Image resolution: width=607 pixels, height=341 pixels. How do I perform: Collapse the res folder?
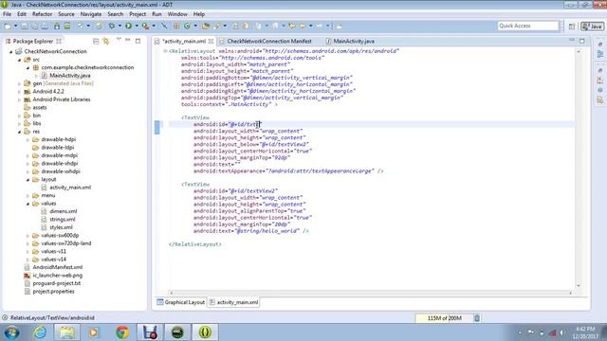[x=19, y=132]
